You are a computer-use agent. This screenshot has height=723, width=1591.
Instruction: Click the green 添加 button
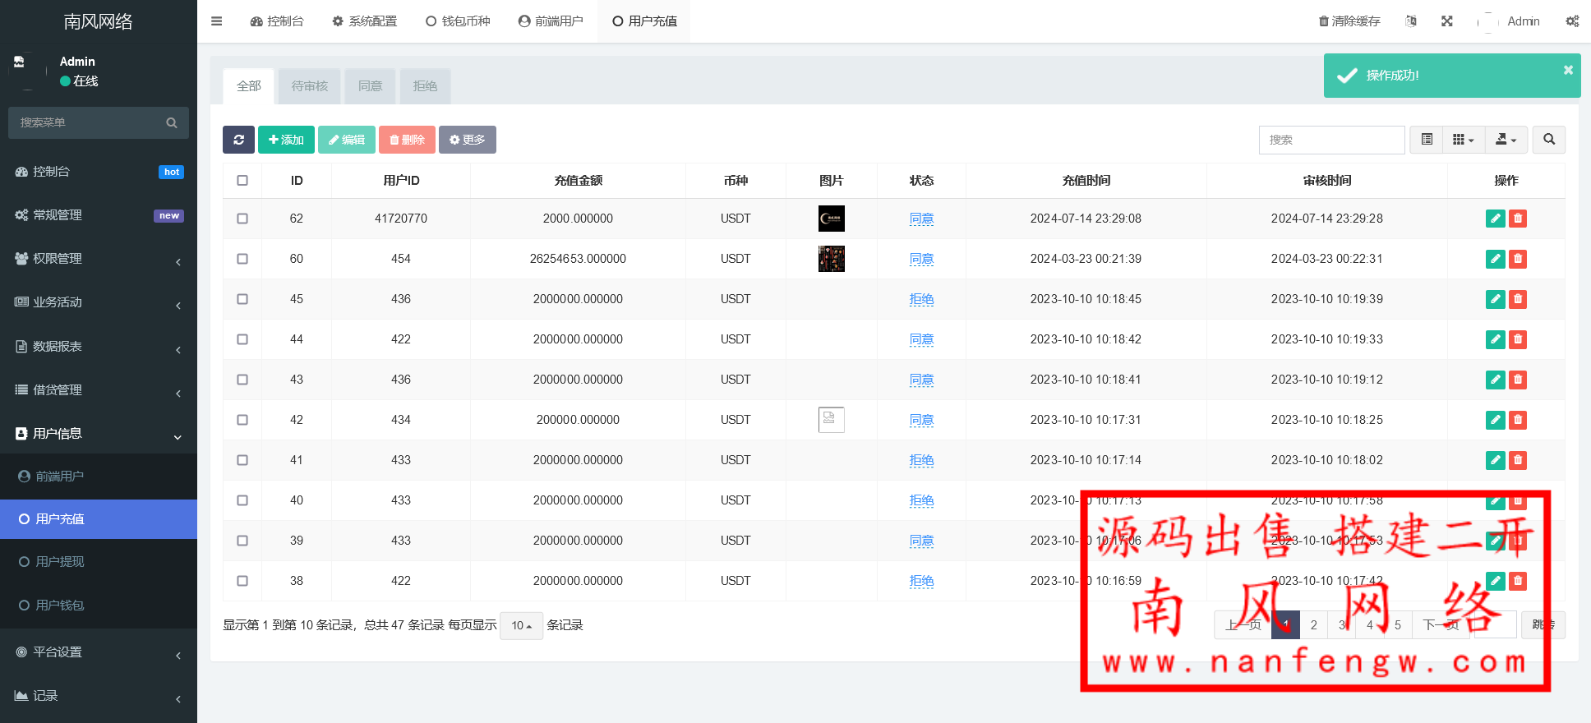pyautogui.click(x=286, y=140)
